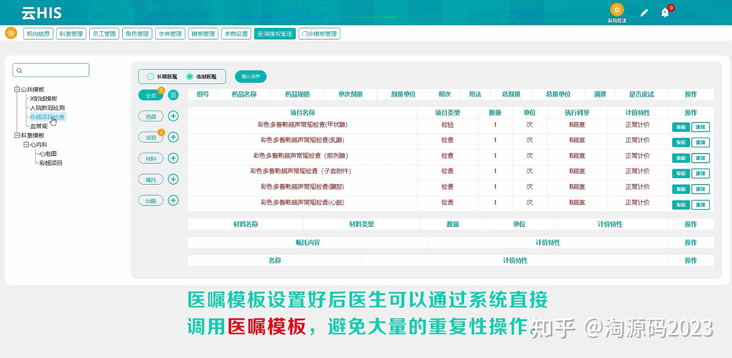This screenshot has width=732, height=358.
Task: Collapse the 公共模板 tree node
Action: point(17,89)
